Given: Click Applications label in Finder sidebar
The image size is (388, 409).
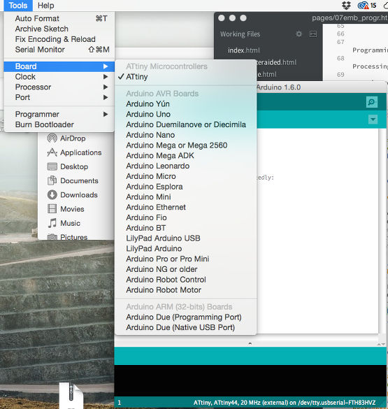Looking at the screenshot, I should tap(81, 152).
